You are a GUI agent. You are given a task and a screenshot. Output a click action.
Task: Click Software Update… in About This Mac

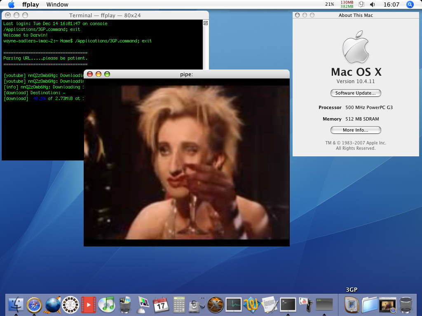pyautogui.click(x=356, y=93)
